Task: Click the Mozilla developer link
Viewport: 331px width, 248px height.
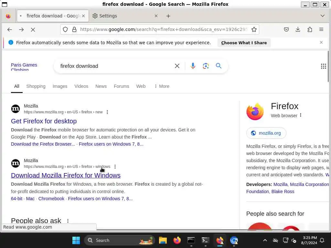Action: (x=280, y=184)
